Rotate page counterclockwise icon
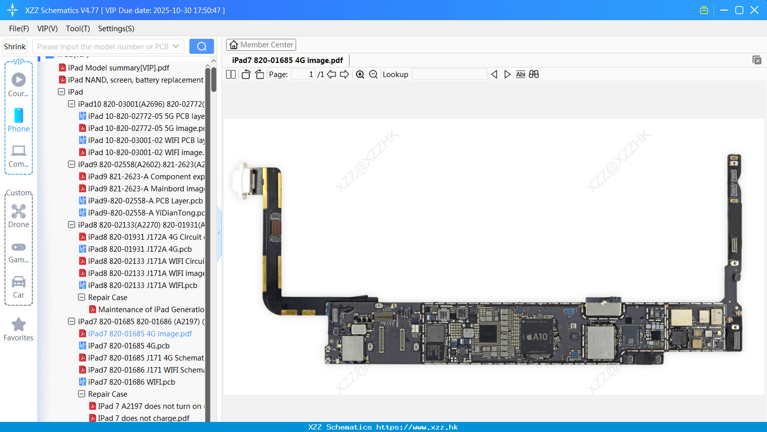 (x=246, y=75)
